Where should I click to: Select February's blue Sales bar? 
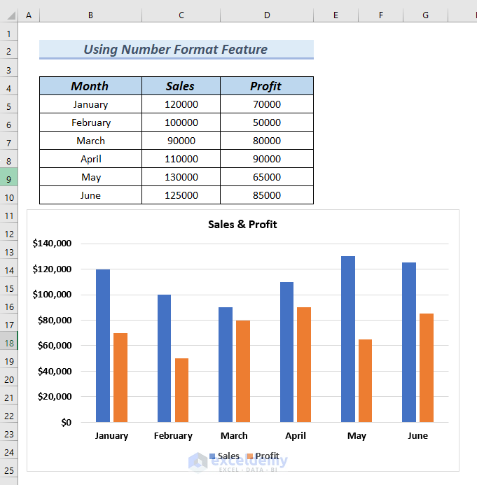click(164, 358)
